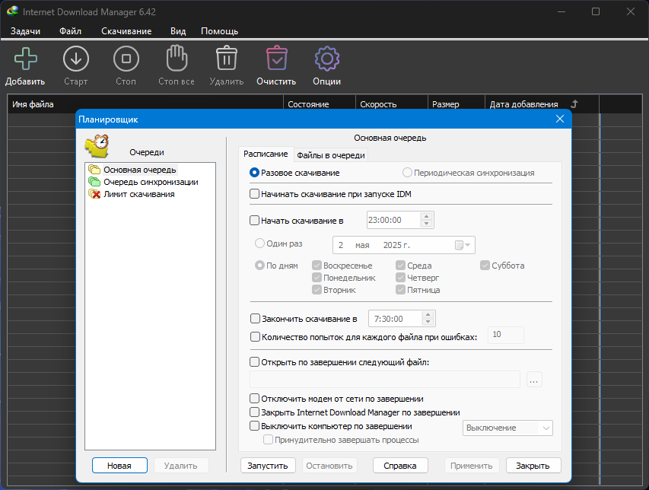Click the Запустить button
Screen dimensions: 649x490
tap(268, 466)
